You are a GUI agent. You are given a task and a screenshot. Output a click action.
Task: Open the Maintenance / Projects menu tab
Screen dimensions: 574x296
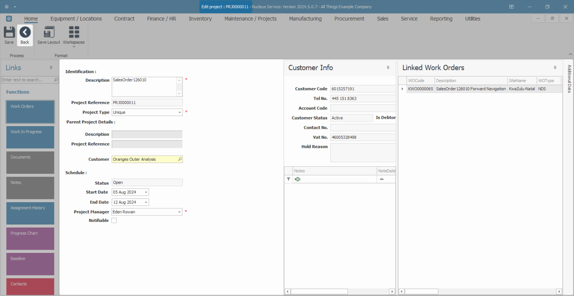click(x=250, y=19)
